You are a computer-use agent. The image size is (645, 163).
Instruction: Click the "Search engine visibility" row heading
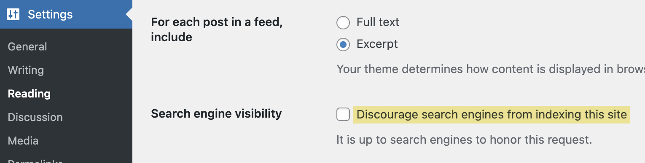tap(216, 113)
